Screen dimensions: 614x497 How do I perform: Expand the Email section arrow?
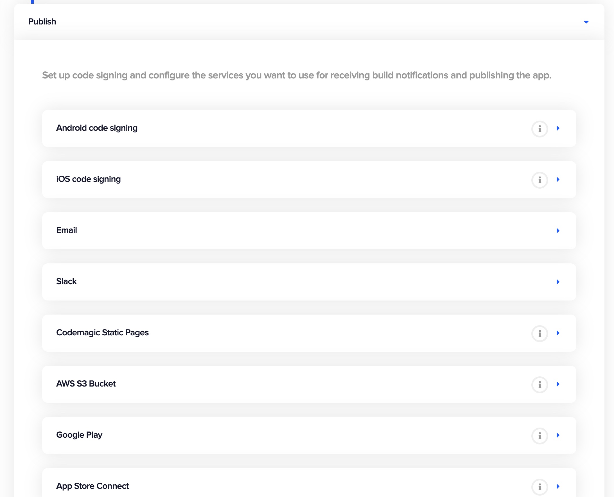[x=557, y=231]
